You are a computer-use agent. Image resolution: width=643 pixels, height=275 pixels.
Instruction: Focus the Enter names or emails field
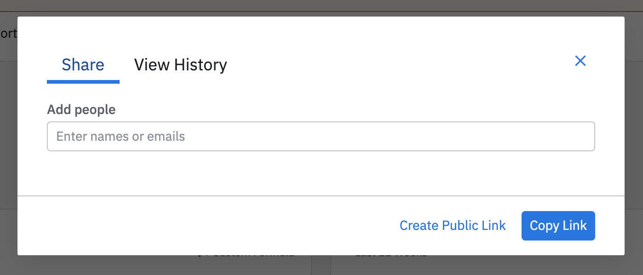[321, 137]
